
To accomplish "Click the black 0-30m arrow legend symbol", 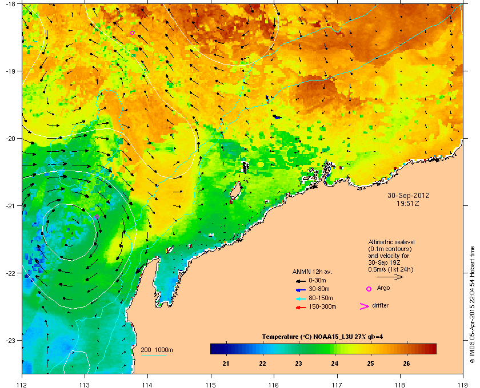I will pos(301,281).
